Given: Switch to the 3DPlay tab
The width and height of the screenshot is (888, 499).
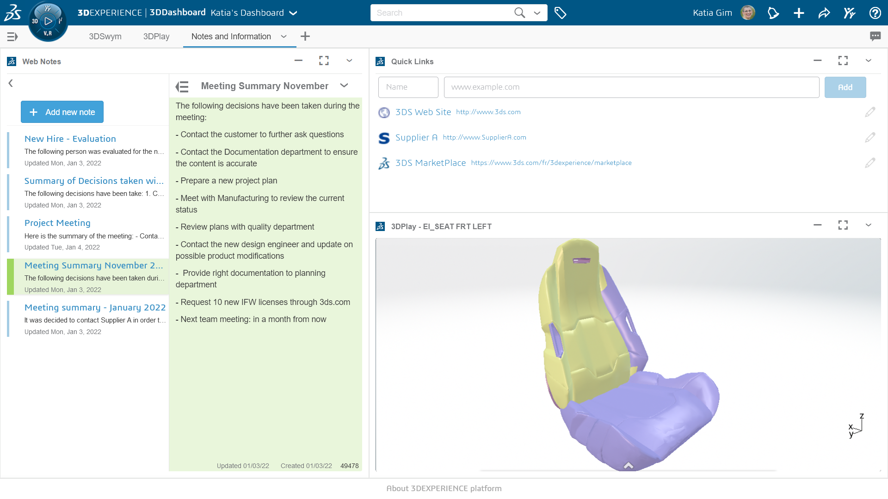Looking at the screenshot, I should pyautogui.click(x=156, y=37).
